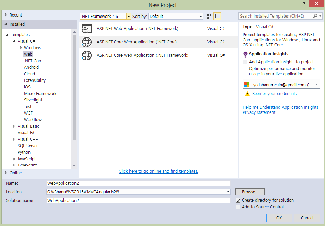Open the account selection dropdown

pyautogui.click(x=317, y=84)
